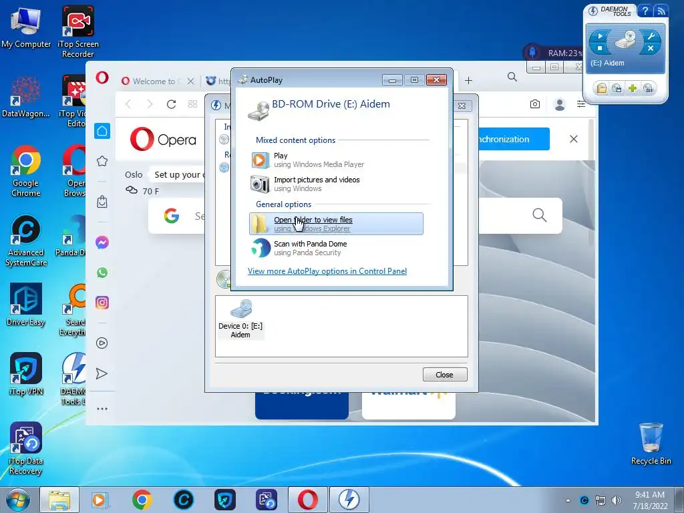Click Opera home sidebar icon
684x513 pixels.
pyautogui.click(x=102, y=131)
